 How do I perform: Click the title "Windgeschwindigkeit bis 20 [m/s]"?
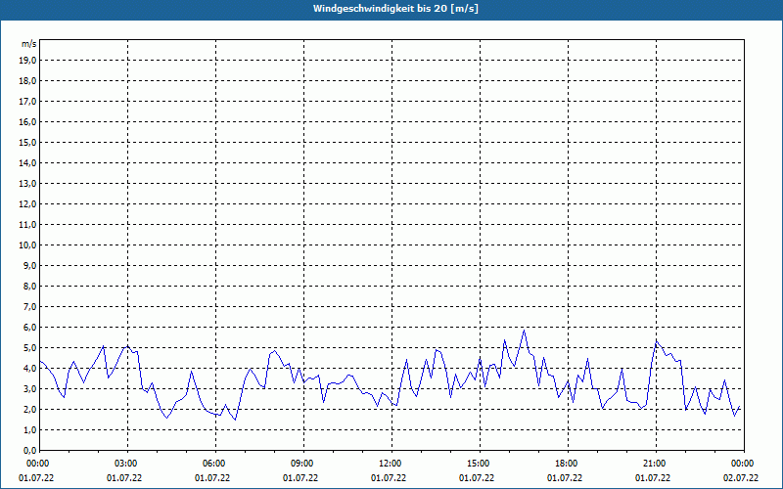click(395, 9)
